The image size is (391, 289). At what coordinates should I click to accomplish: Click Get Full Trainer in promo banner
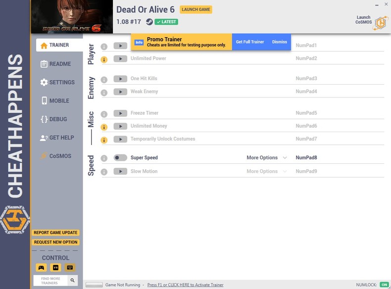250,42
